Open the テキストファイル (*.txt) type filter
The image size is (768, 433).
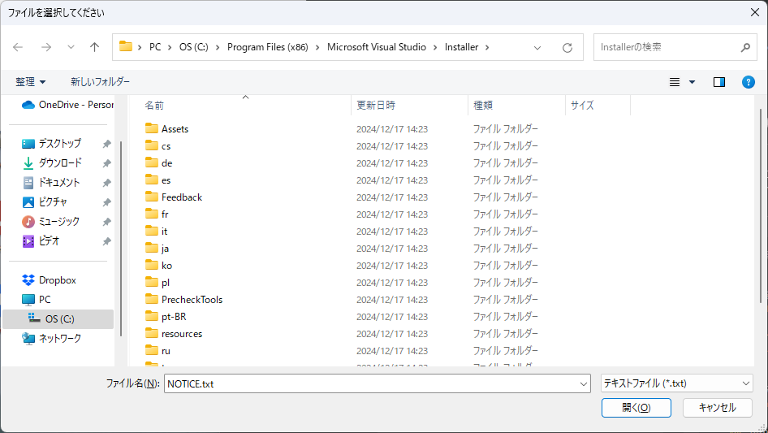point(677,383)
